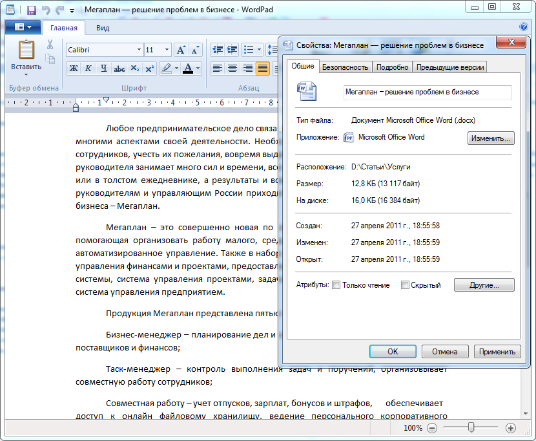536x441 pixels.
Task: Open the blue WordPad file menu button
Action: point(23,27)
